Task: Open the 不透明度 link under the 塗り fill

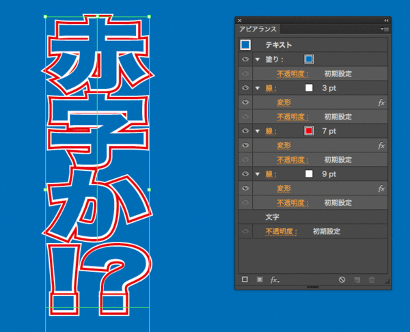Action: [x=293, y=74]
